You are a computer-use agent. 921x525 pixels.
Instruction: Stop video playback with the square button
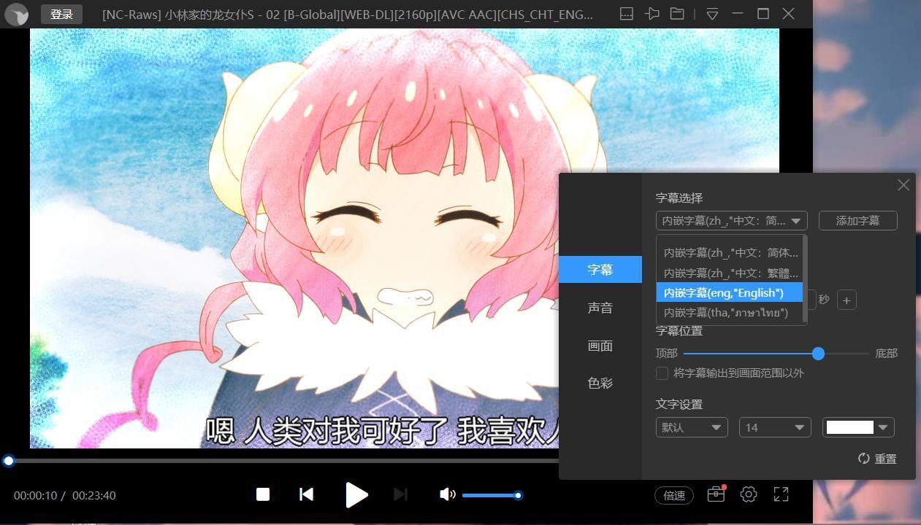[x=263, y=494]
